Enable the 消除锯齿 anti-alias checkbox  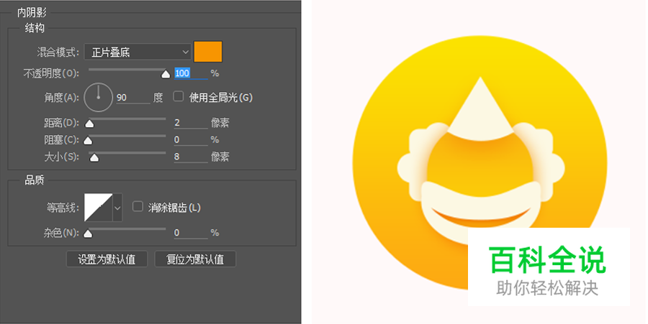point(138,206)
